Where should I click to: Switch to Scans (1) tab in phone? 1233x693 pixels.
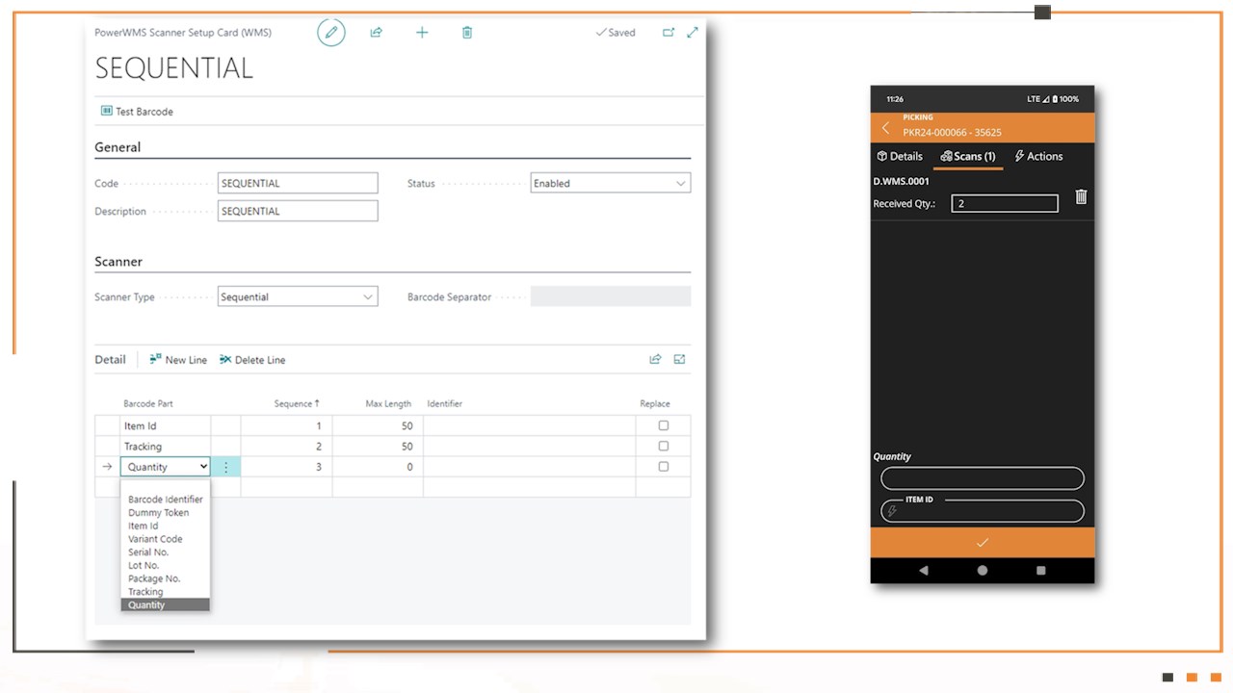click(968, 156)
